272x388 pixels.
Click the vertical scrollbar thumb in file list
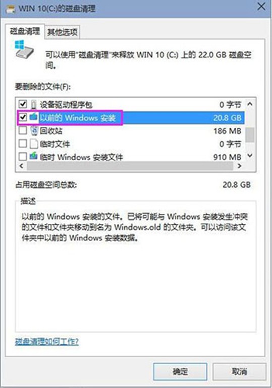[x=250, y=135]
